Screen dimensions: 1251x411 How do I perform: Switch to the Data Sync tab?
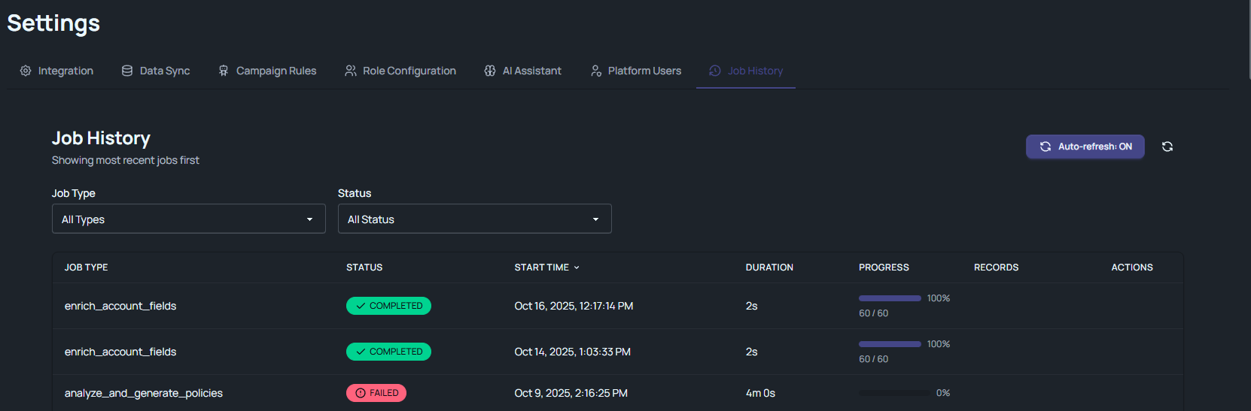click(164, 71)
